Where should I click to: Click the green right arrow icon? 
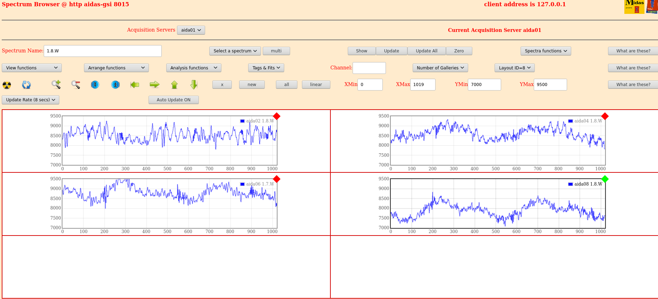point(154,85)
